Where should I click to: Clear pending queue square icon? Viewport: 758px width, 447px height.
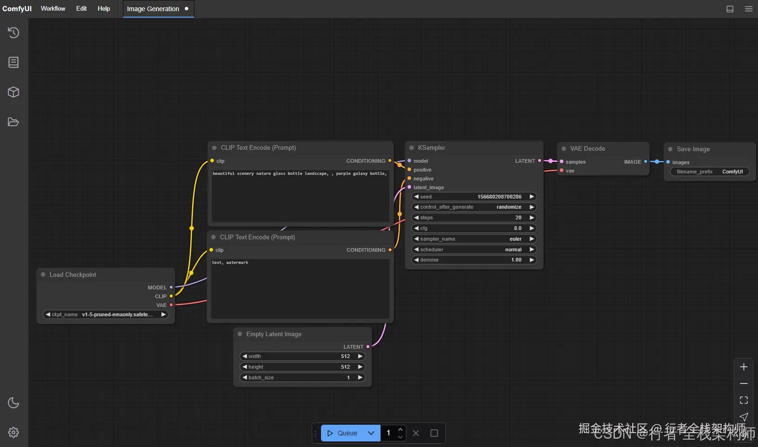point(434,433)
